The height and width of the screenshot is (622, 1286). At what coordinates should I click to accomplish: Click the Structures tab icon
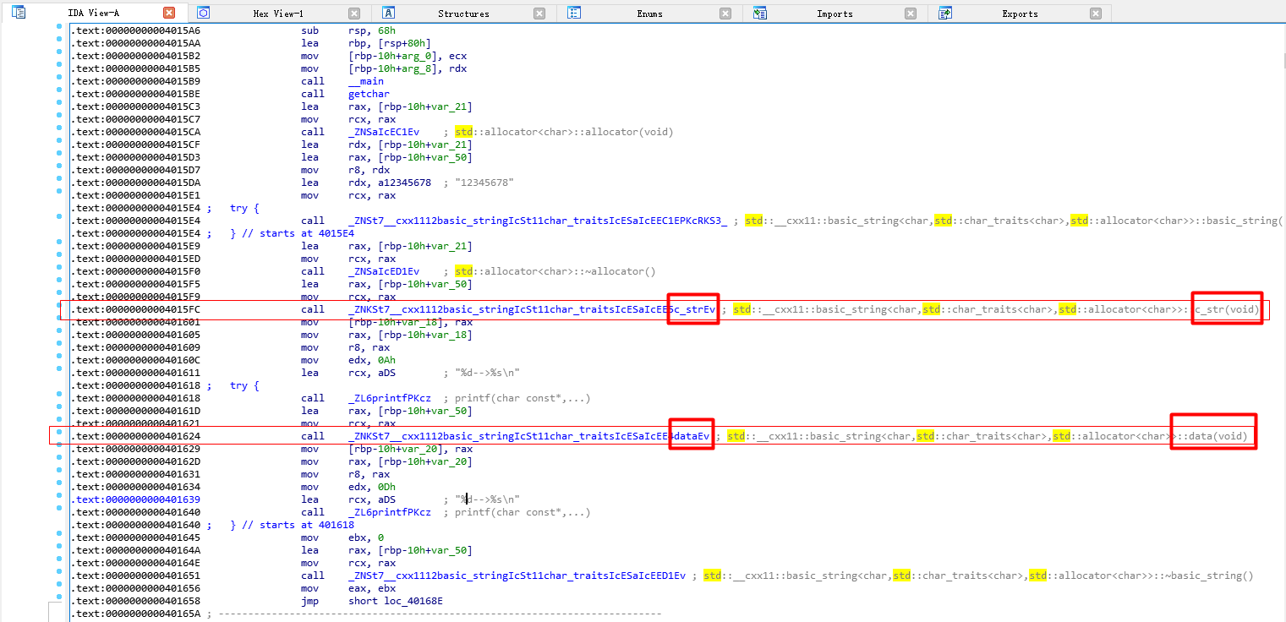[x=389, y=13]
